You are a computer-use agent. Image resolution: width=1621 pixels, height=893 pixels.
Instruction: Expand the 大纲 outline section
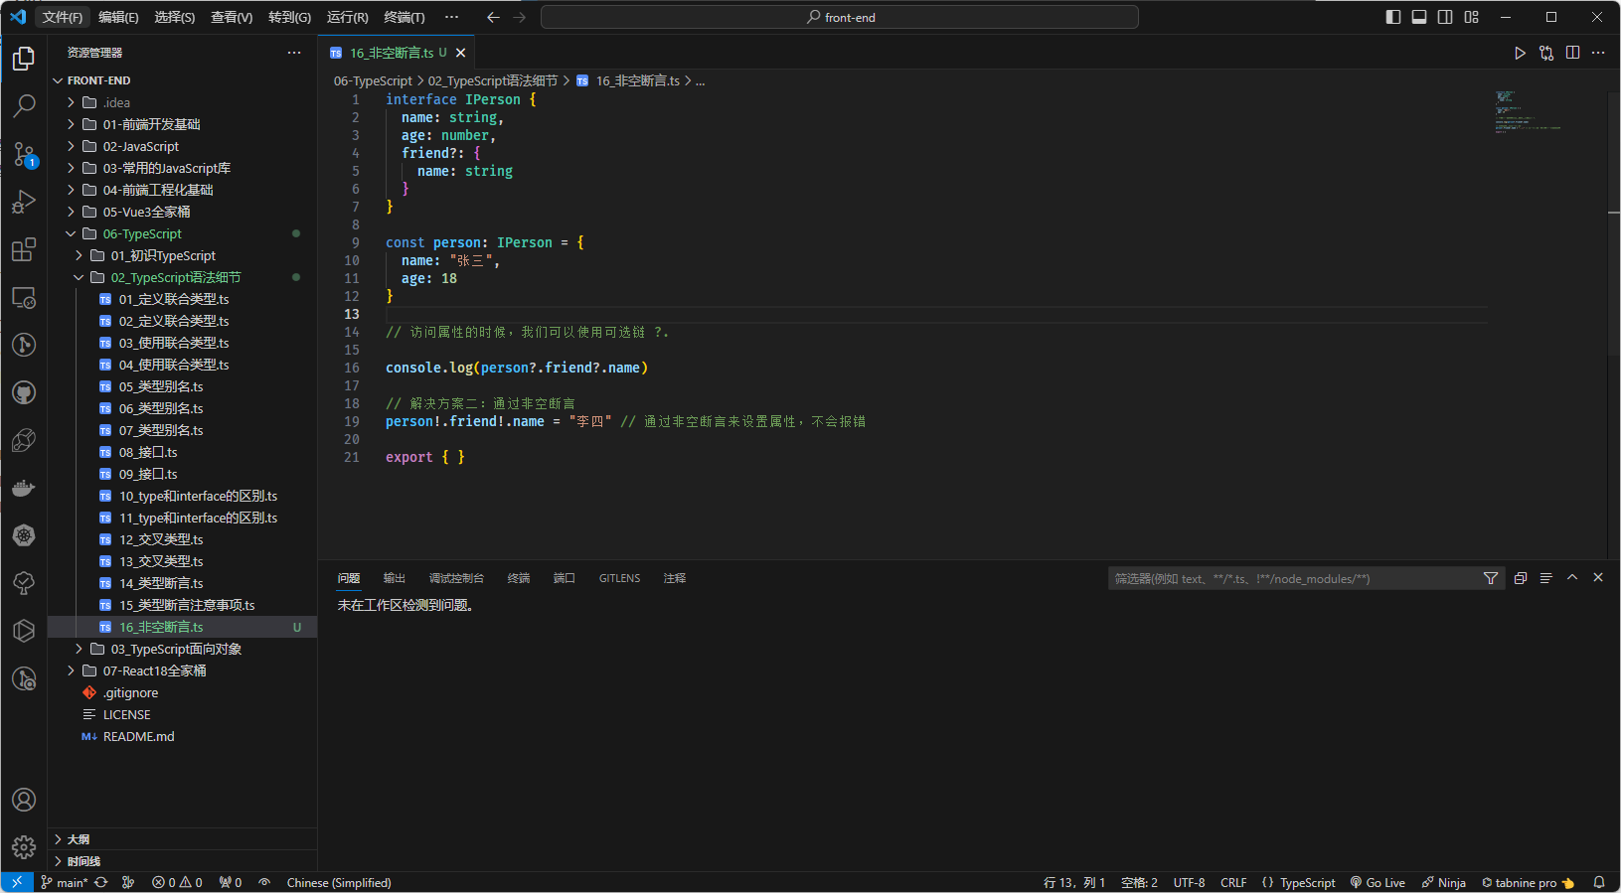tap(79, 839)
